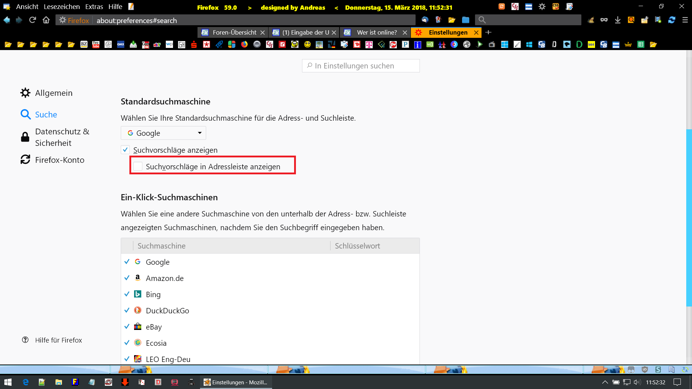
Task: Enable Suchvorschläge in Adressleiste anzeigen
Action: click(138, 166)
